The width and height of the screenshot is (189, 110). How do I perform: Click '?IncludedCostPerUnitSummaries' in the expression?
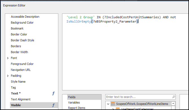coord(132,17)
